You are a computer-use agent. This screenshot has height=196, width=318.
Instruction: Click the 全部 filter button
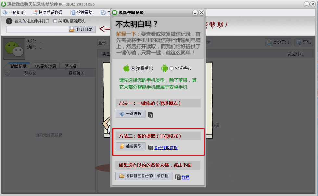[x=103, y=43]
